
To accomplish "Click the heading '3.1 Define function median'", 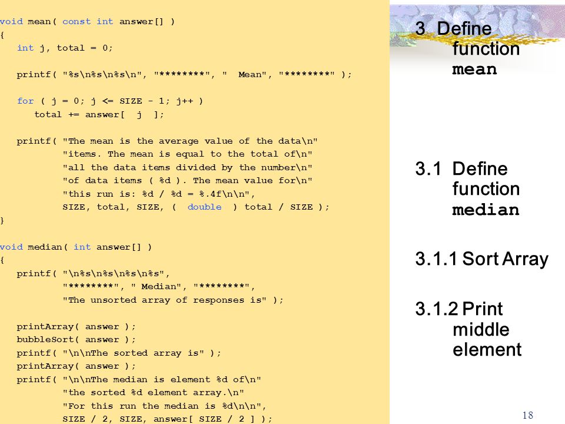I will click(x=467, y=189).
